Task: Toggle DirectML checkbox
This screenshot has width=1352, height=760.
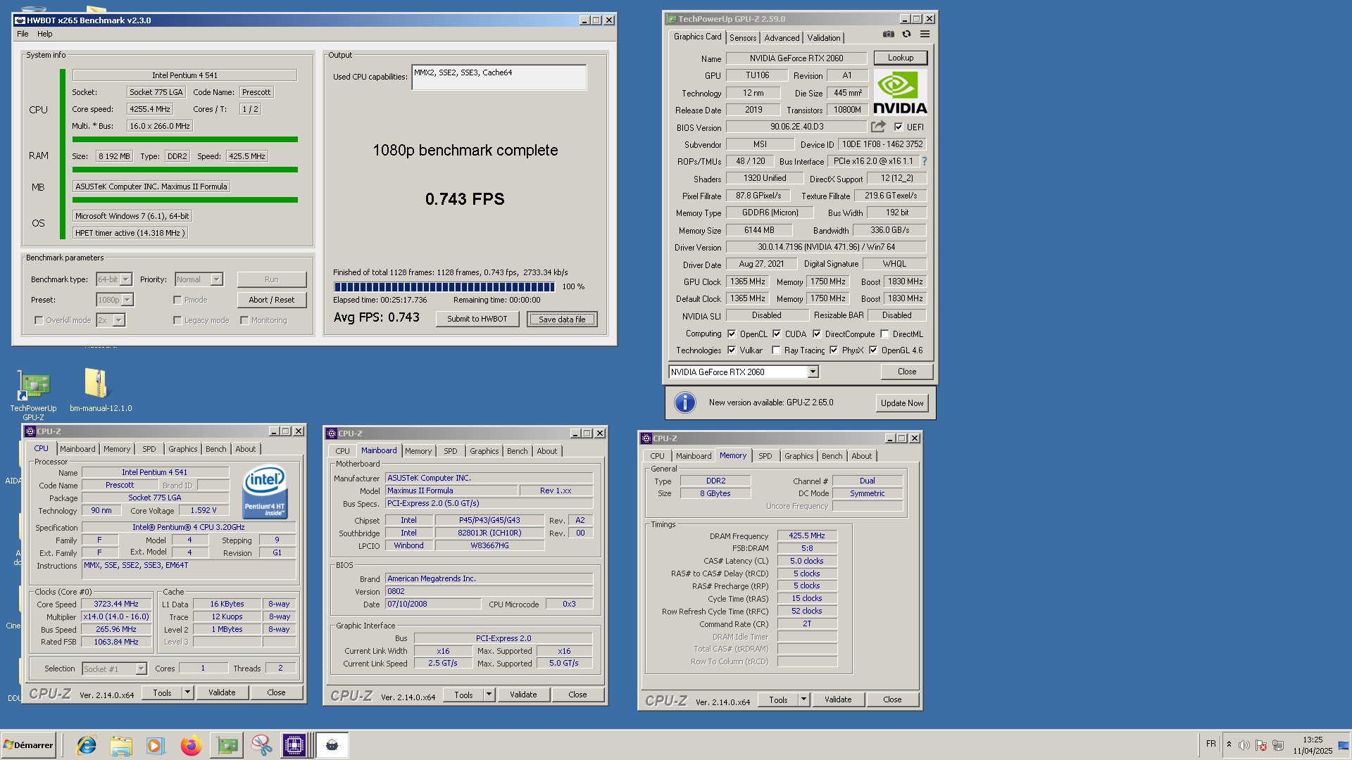Action: (884, 334)
